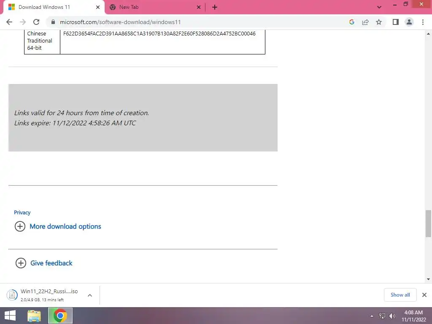Open Google search side panel icon
The width and height of the screenshot is (432, 324).
click(351, 22)
